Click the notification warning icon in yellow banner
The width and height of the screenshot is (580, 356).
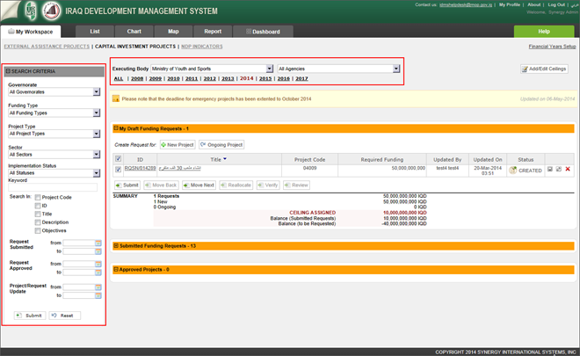(116, 98)
